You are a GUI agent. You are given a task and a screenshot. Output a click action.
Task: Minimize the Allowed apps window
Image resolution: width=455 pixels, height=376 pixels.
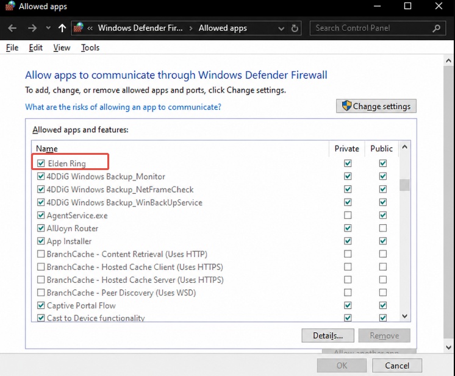[x=377, y=6]
